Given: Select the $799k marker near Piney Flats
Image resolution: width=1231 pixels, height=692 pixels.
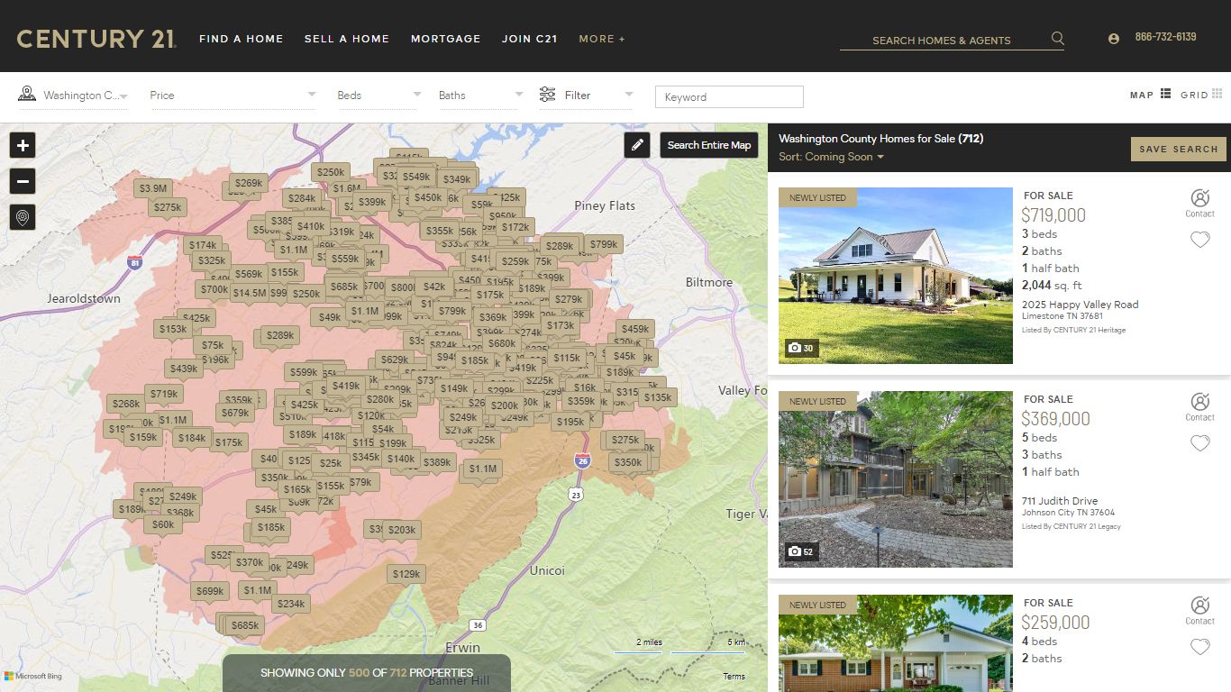Looking at the screenshot, I should (x=604, y=244).
